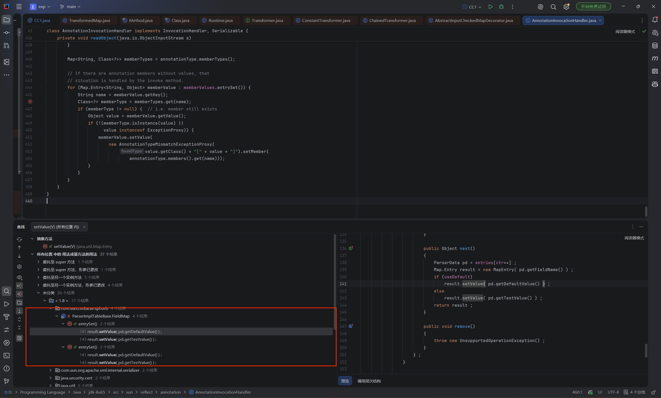Screen dimensions: 661x398
Task: Open the Commit tool window icon
Action: click(6, 33)
